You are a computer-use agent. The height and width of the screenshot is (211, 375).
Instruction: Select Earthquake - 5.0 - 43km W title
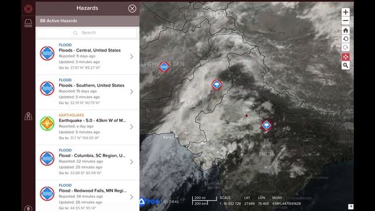point(93,120)
